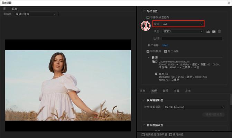
Task: Click the video preview image
Action: pos(68,85)
